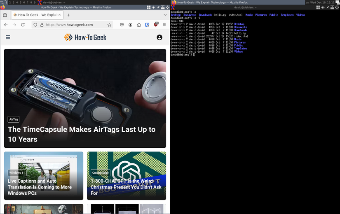Click the How-To Geek logo
This screenshot has width=340, height=214.
pos(85,37)
